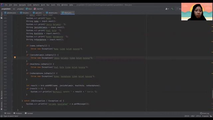This screenshot has width=213, height=120.
Task: Click the catch (SQLException | Exception e) line
Action: [43, 101]
